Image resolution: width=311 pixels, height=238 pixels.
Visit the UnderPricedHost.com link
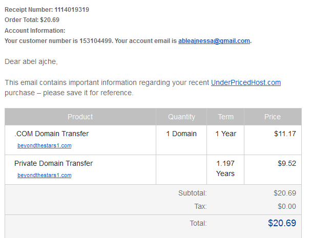tap(246, 82)
